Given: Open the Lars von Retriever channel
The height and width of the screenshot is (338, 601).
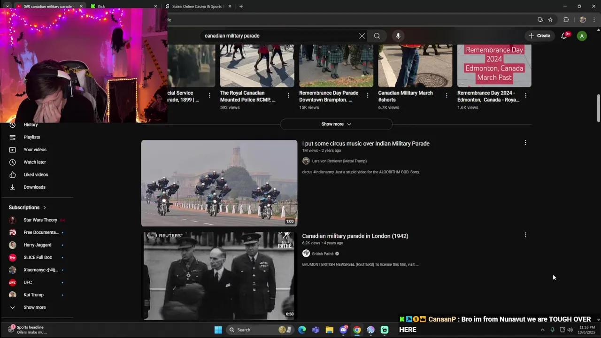Looking at the screenshot, I should [x=339, y=161].
